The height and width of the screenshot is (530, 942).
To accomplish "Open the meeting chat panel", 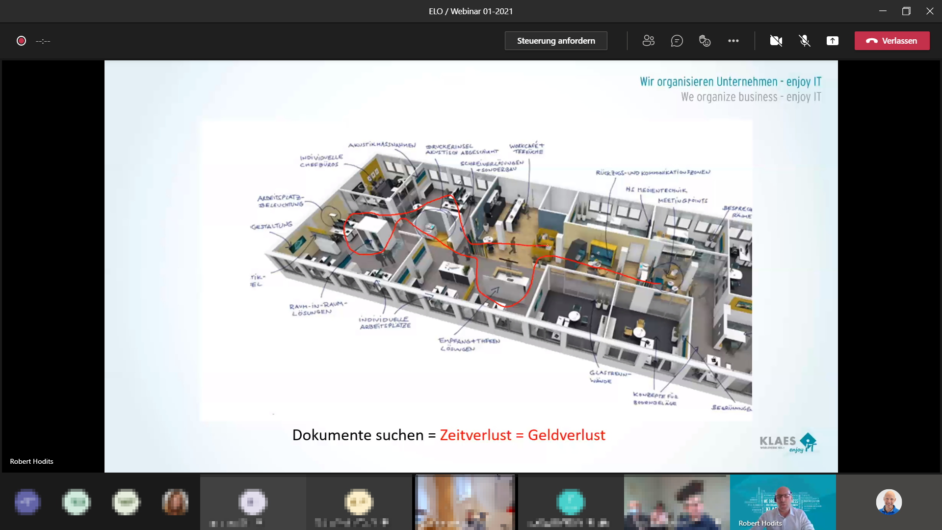I will (x=677, y=41).
